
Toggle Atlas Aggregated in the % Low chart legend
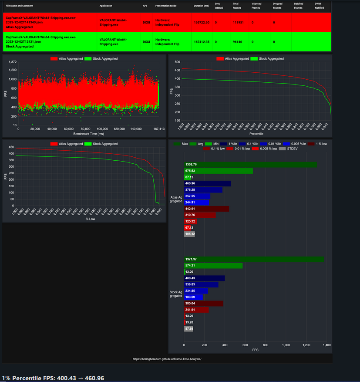[54, 144]
